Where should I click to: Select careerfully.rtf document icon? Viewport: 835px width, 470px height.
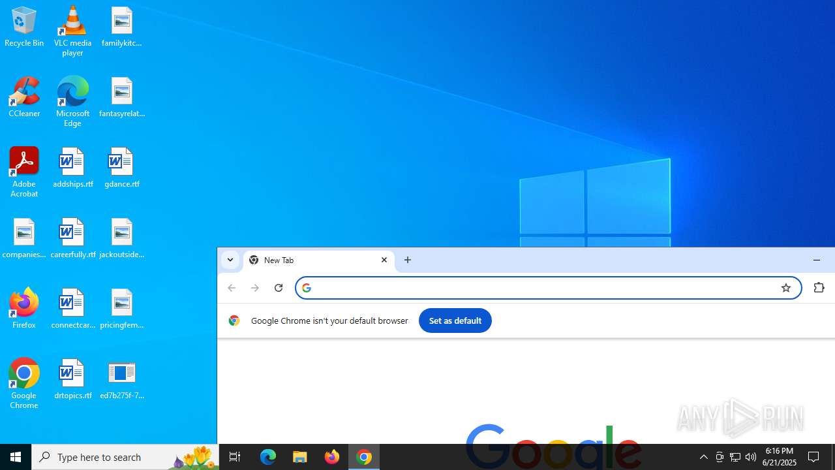tap(72, 239)
